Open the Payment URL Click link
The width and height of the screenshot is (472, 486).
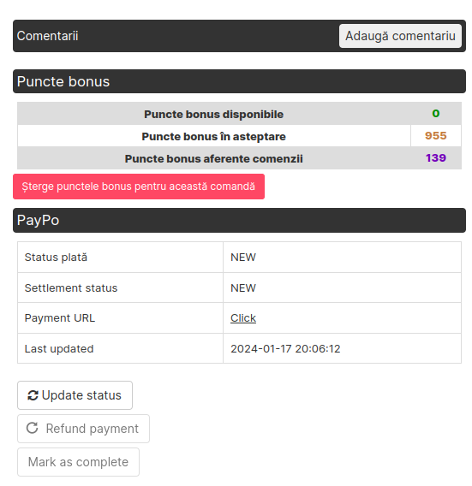(x=243, y=318)
